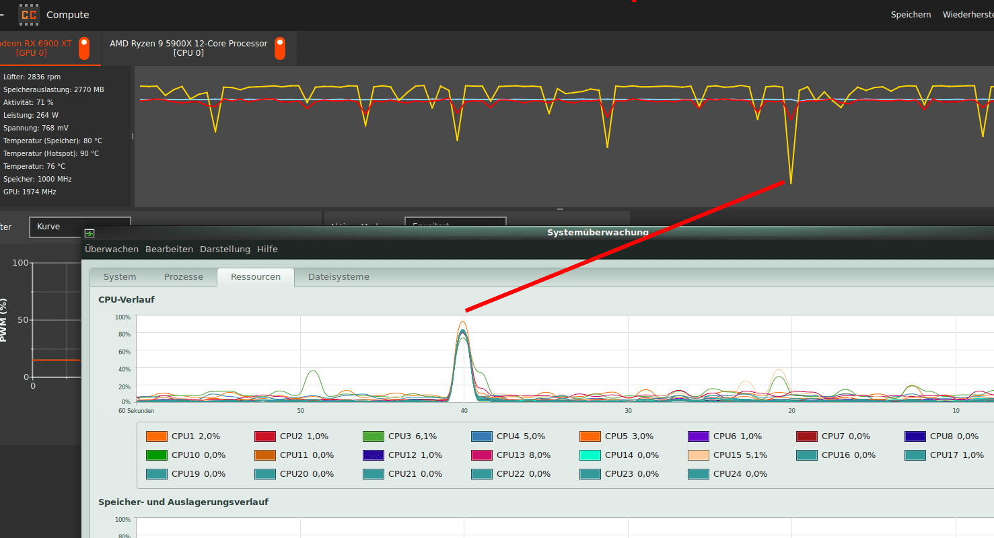
Task: Open the Darstellung menu
Action: (x=225, y=249)
